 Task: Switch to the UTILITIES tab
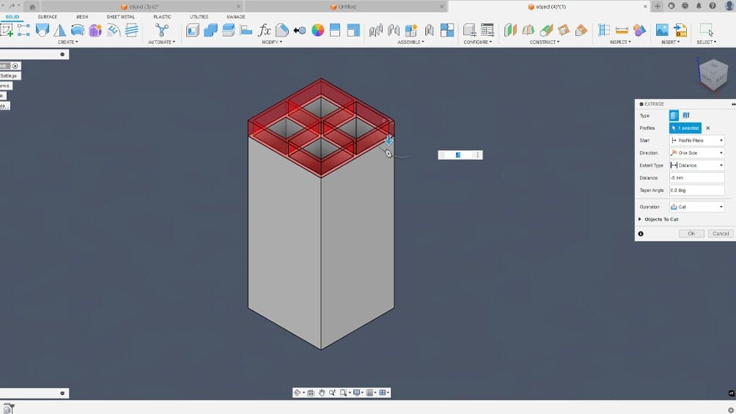pyautogui.click(x=199, y=17)
